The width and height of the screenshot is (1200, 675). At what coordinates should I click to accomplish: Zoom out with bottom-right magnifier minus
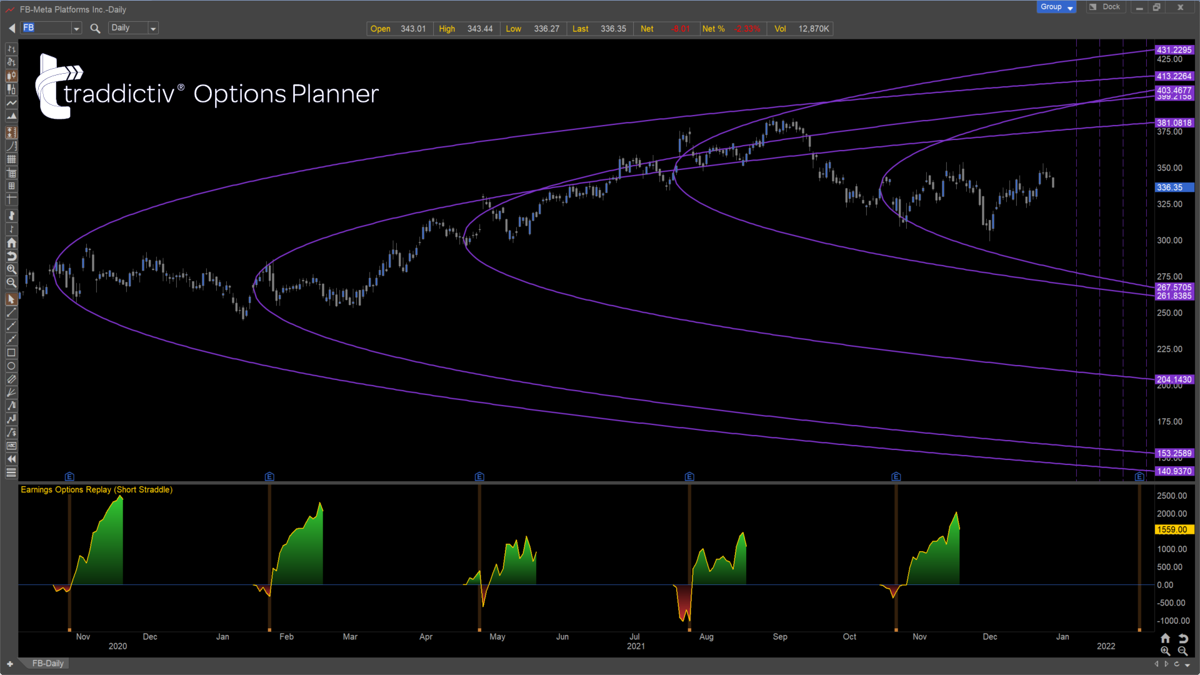pyautogui.click(x=1183, y=651)
